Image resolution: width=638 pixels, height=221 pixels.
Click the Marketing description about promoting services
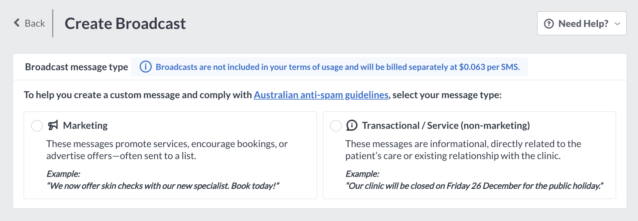(x=167, y=150)
